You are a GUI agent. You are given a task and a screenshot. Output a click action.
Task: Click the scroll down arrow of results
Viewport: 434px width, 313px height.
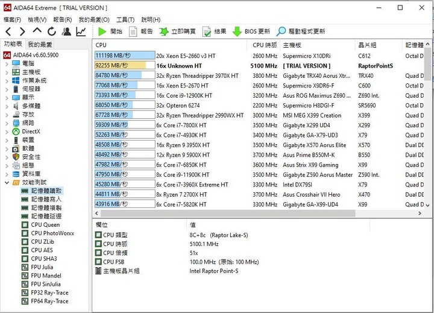[x=427, y=205]
